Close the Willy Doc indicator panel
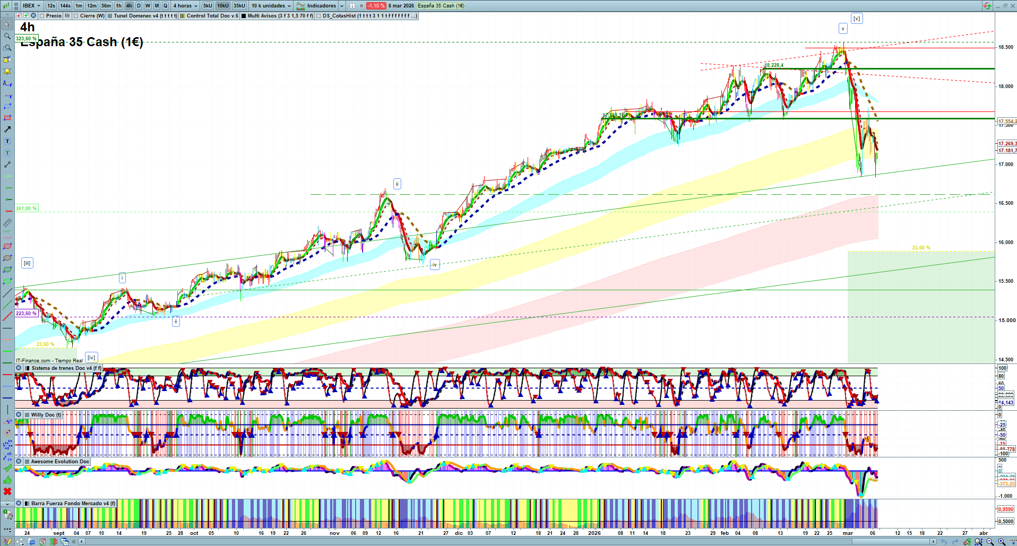The height and width of the screenshot is (546, 1017). click(19, 415)
